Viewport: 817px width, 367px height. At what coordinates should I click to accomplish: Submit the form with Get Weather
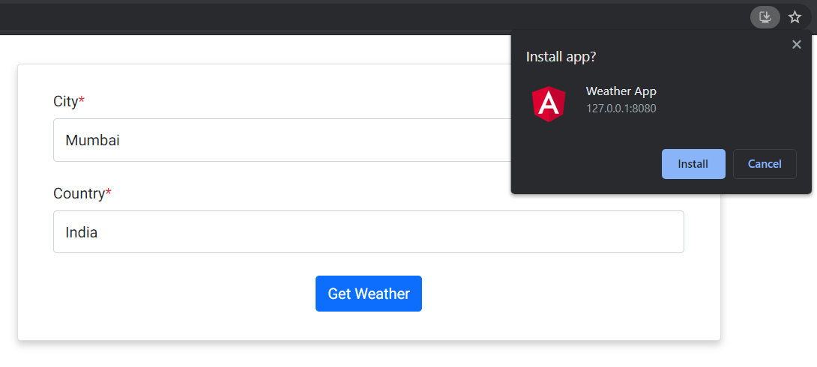coord(368,294)
